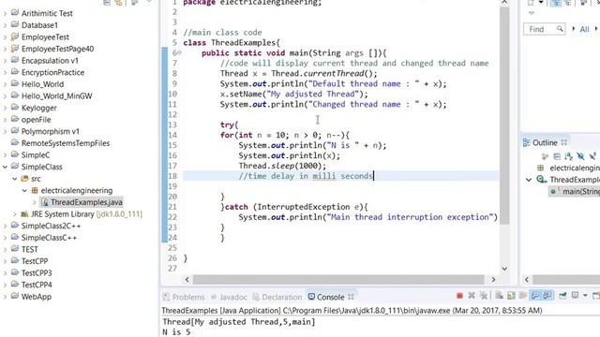Select Polymorphism v1 project
Image resolution: width=600 pixels, height=337 pixels.
click(50, 131)
